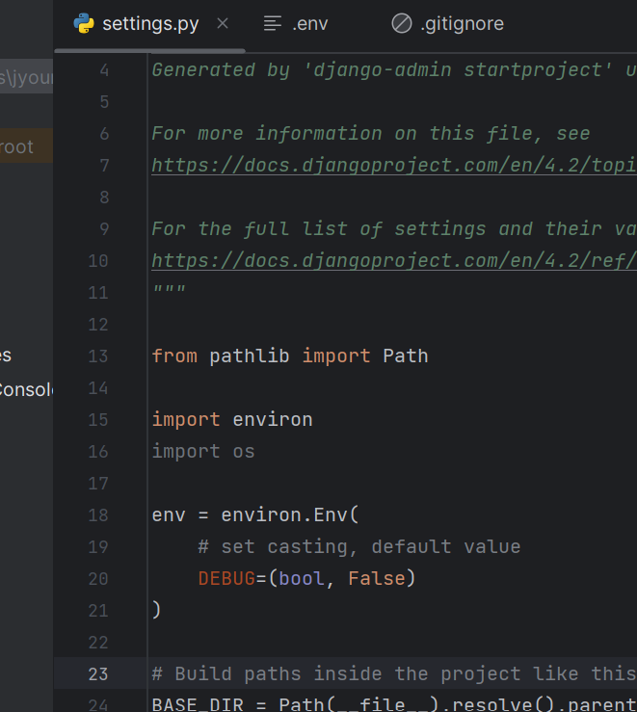The image size is (637, 712).
Task: Click line number 18 in the gutter
Action: (98, 515)
